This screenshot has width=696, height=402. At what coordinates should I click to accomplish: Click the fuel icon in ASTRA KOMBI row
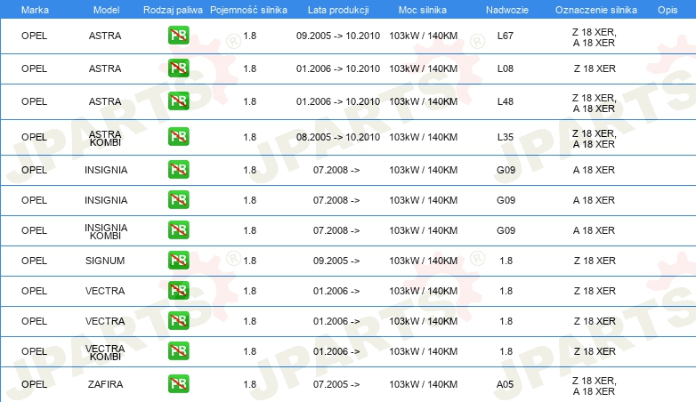click(x=178, y=137)
